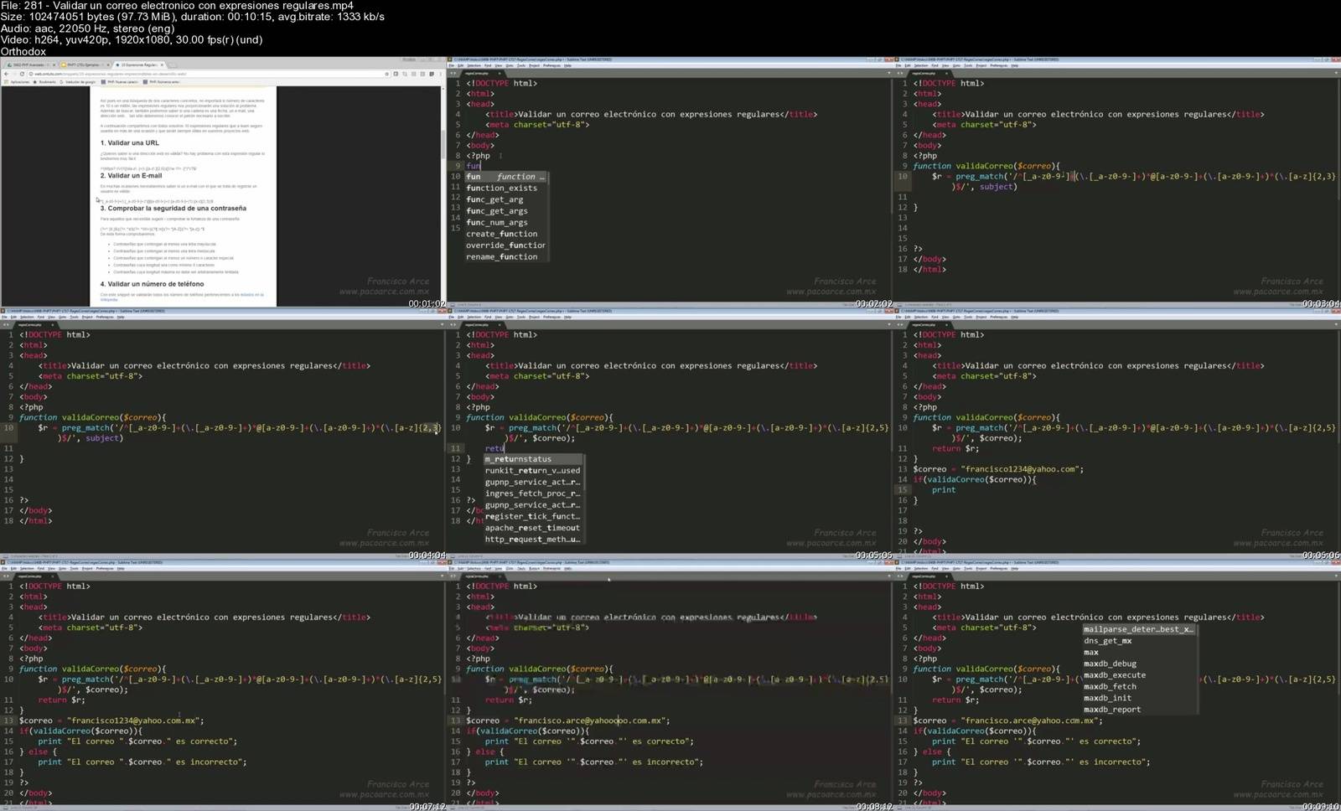Select 'create_function' autocomplete suggestion
This screenshot has width=1341, height=811.
(506, 234)
